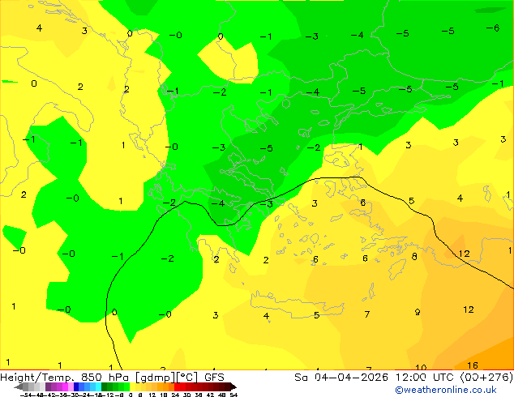The height and width of the screenshot is (397, 514).
Task: Click the temperature value '8' on the map
Action: pyautogui.click(x=414, y=257)
